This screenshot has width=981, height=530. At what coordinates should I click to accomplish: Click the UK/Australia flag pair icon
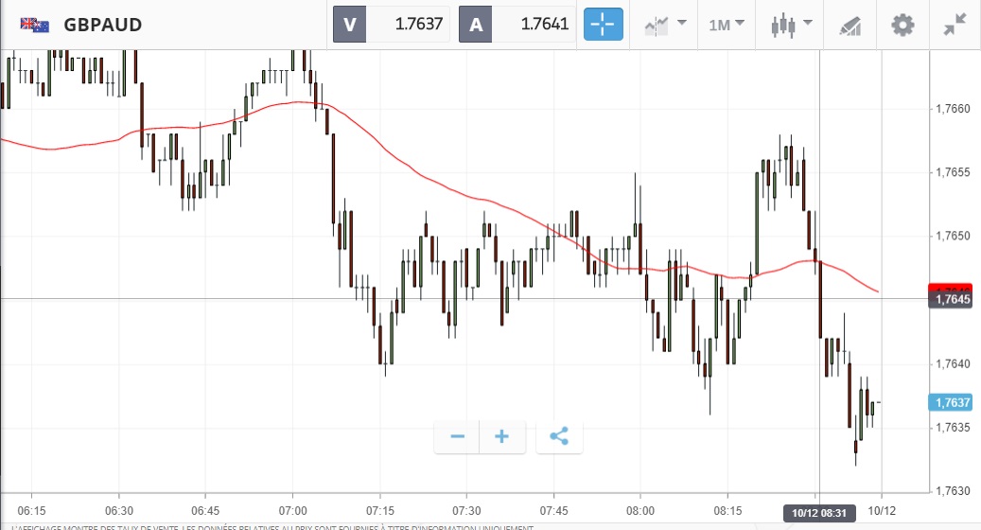coord(35,25)
